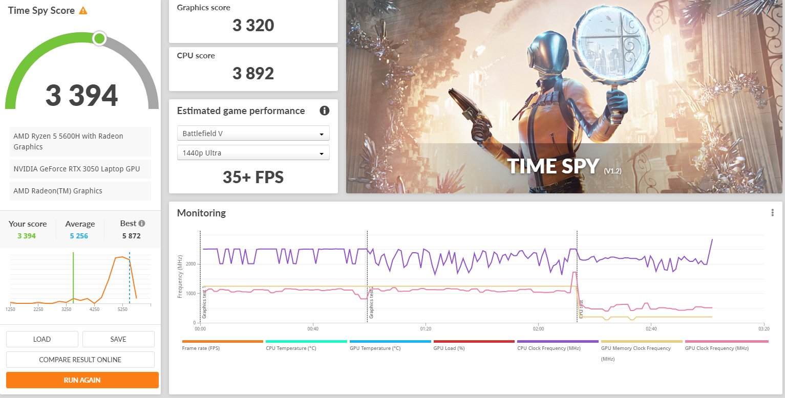Image resolution: width=785 pixels, height=398 pixels.
Task: Toggle the GPU Memory Clock Frequency legend entry
Action: click(642, 351)
